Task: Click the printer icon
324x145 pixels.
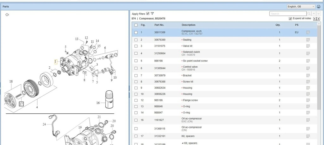Action: coord(318,7)
